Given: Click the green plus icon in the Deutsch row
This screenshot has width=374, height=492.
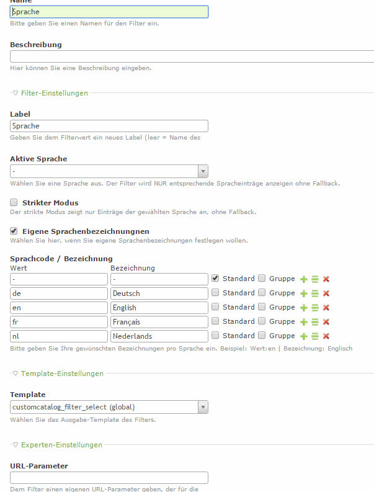Looking at the screenshot, I should coord(304,293).
